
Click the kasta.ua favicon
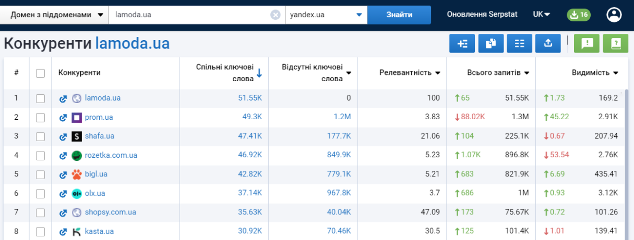(77, 232)
